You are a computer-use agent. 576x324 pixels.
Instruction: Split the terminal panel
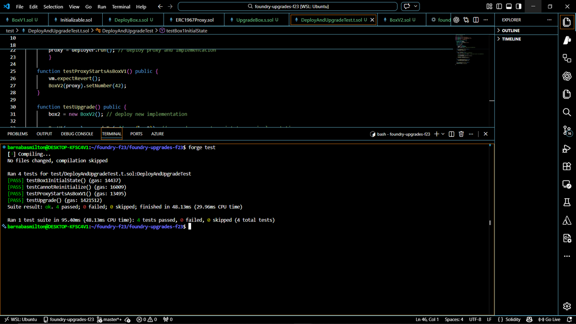point(451,134)
